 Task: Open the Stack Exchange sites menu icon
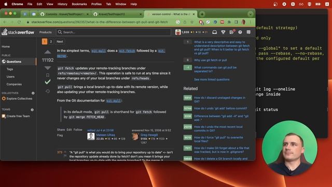coord(248,32)
